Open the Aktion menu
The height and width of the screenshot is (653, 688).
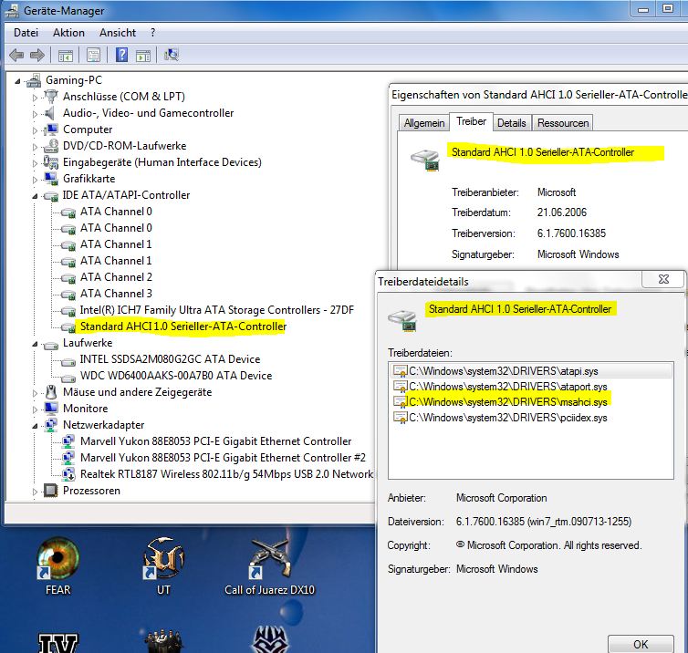click(x=68, y=33)
